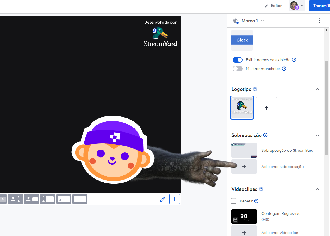
Task: Enable the Mostrar manchetes toggle
Action: (x=237, y=69)
